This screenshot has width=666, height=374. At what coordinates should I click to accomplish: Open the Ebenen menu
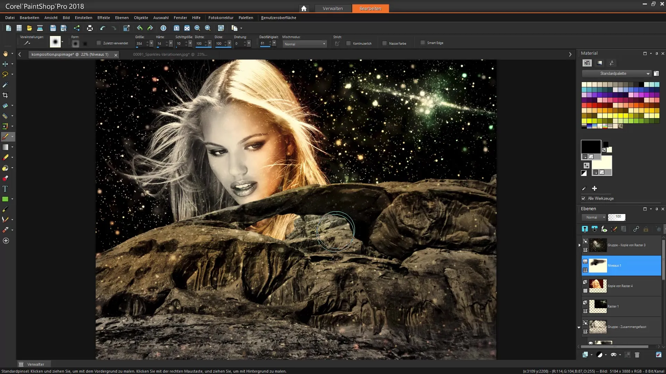coord(122,18)
